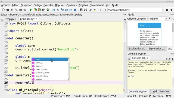Continue execution until next breakpoint icon
The height and width of the screenshot is (98, 174).
tap(71, 10)
